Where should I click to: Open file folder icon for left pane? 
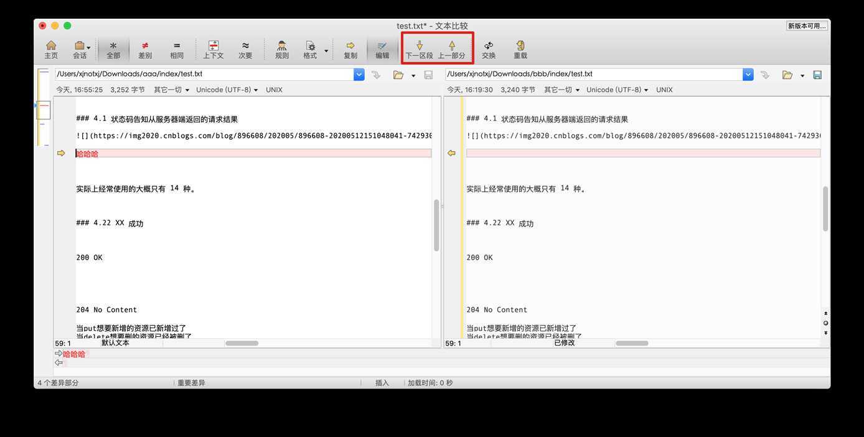[398, 75]
